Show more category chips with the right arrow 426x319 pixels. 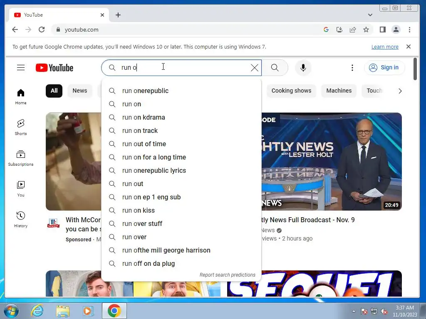400,91
